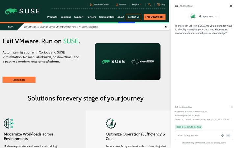The height and width of the screenshot is (148, 237).
Task: Click the chat input microphone icon
Action: click(222, 135)
